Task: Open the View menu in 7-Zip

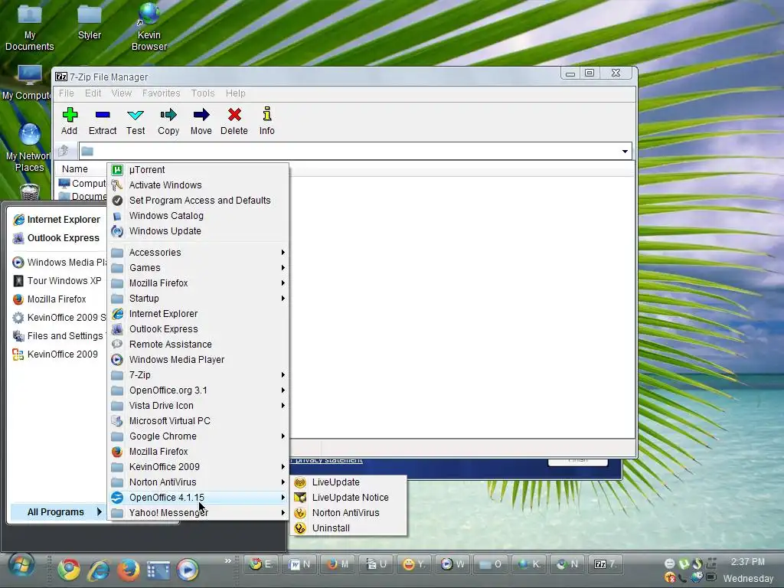Action: (x=122, y=93)
